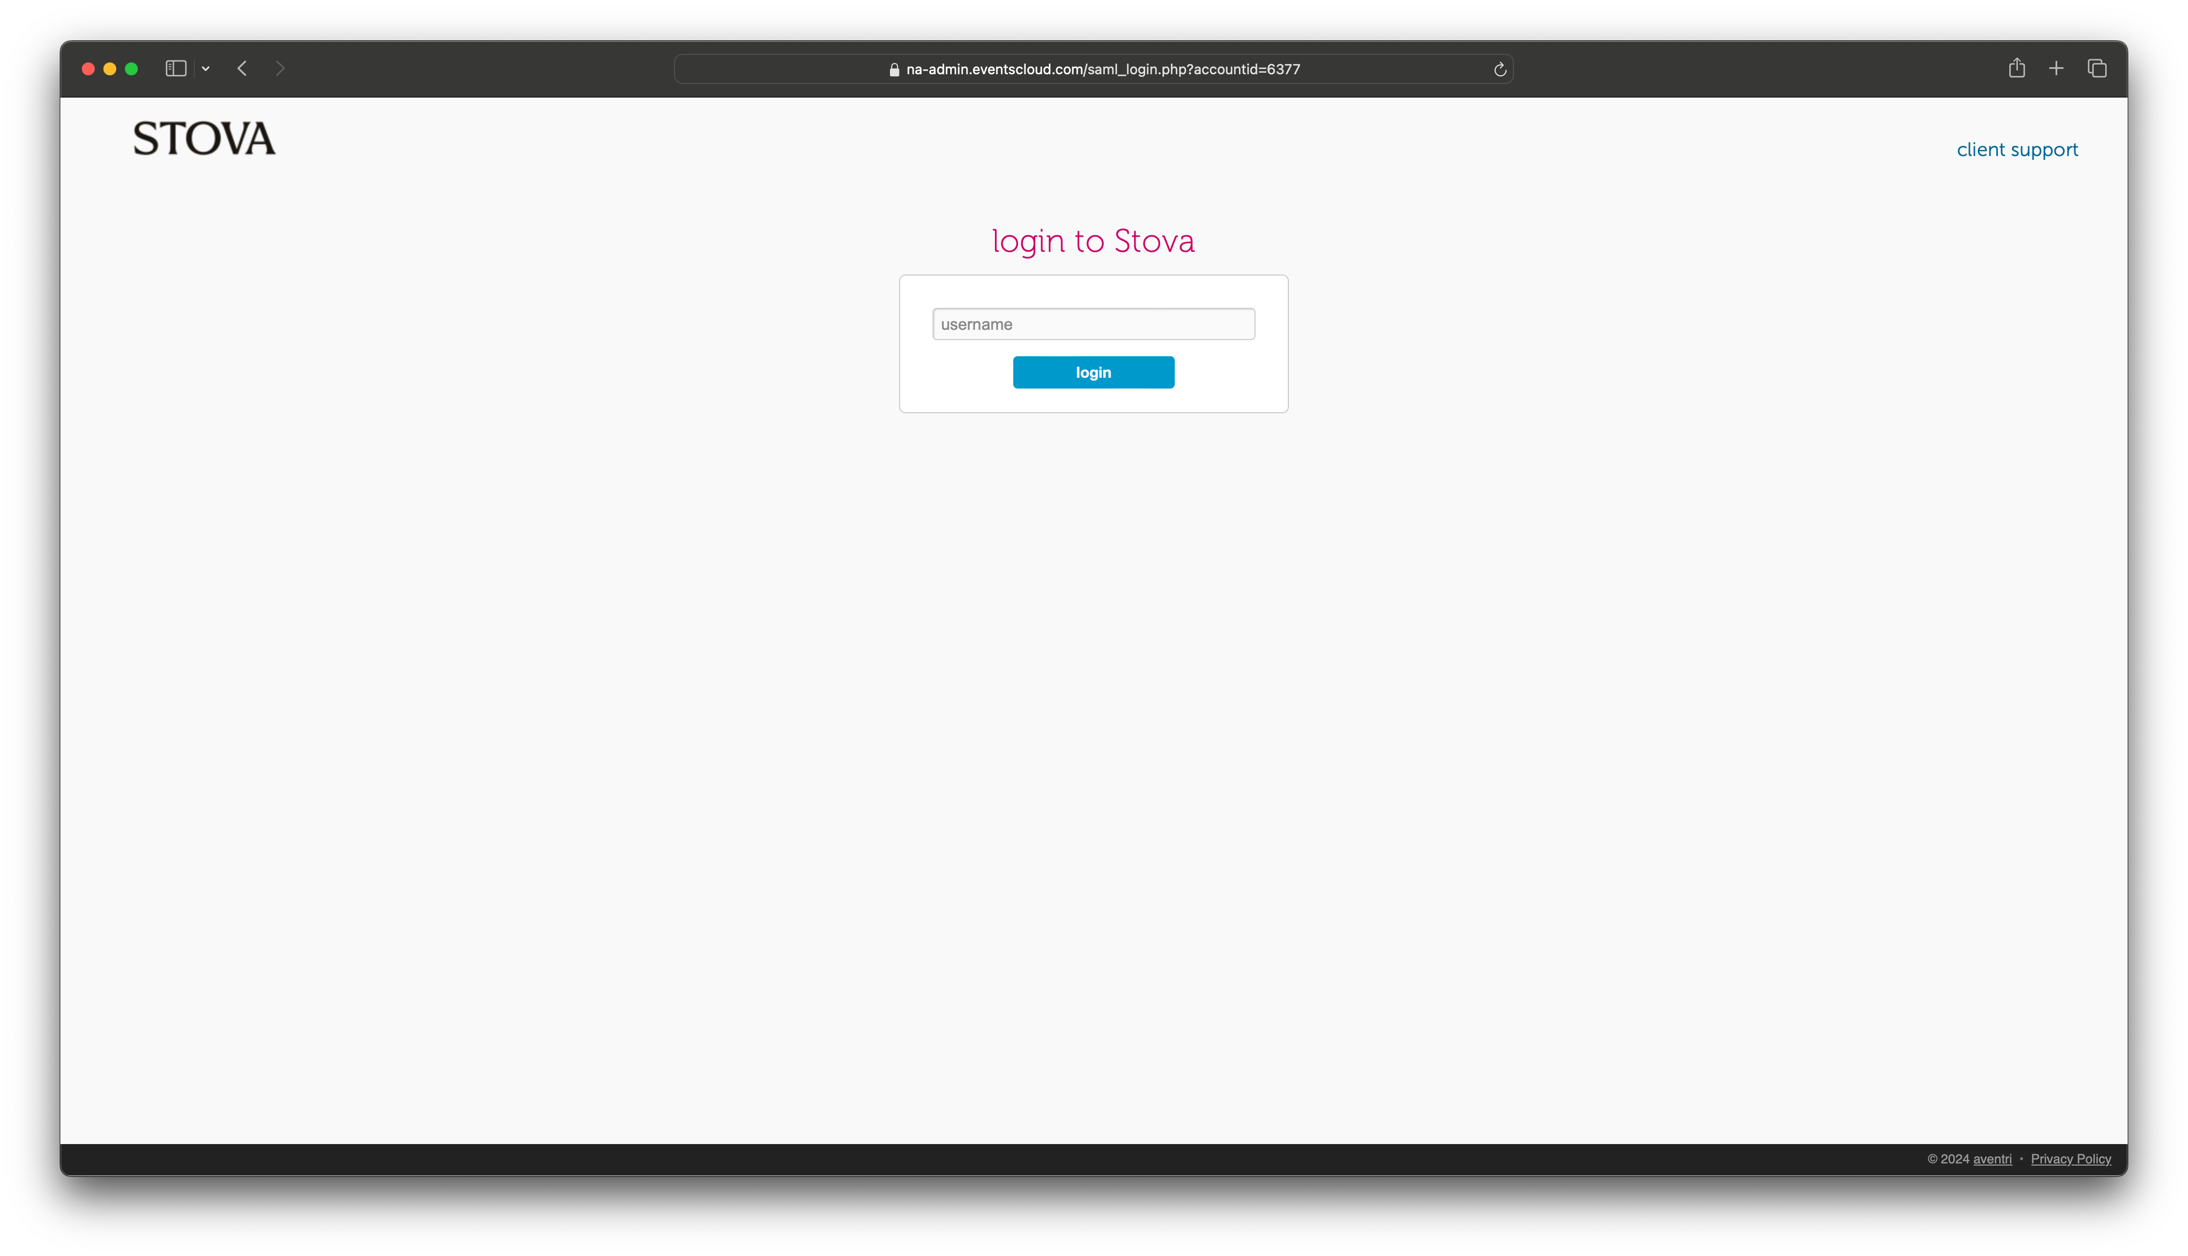Open the aventri footer link

click(1992, 1159)
